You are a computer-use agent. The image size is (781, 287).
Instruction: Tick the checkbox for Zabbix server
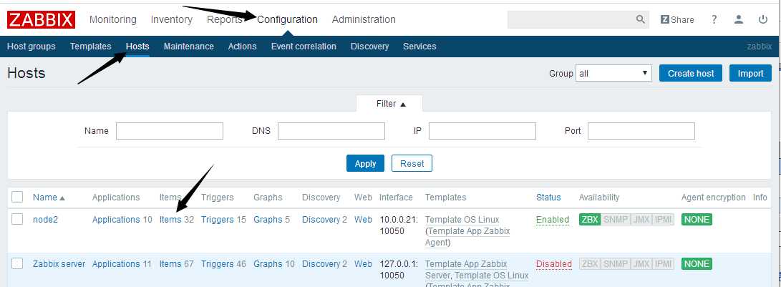pos(17,263)
